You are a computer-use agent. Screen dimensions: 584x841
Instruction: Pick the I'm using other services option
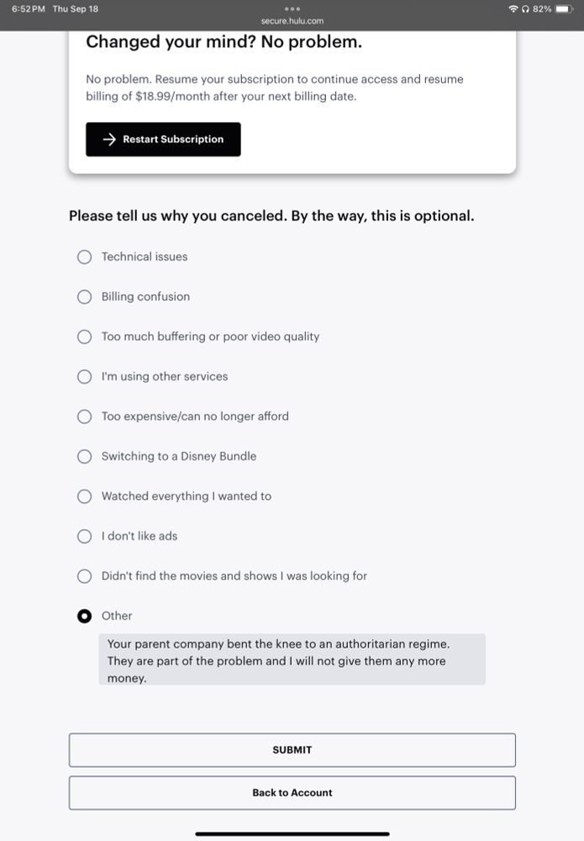click(x=84, y=377)
